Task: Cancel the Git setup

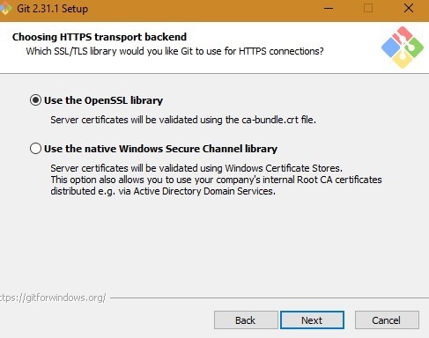Action: pos(387,320)
